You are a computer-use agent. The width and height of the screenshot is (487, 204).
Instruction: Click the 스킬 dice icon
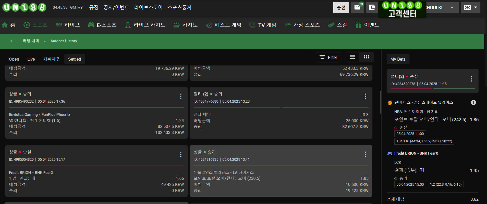point(331,25)
